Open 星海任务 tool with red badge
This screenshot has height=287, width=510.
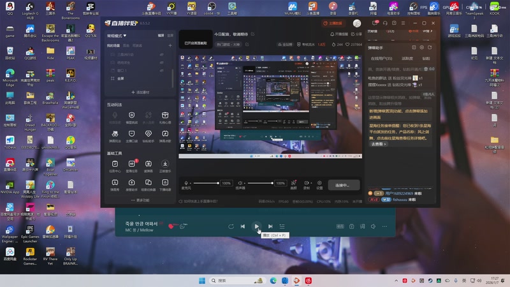(x=132, y=166)
